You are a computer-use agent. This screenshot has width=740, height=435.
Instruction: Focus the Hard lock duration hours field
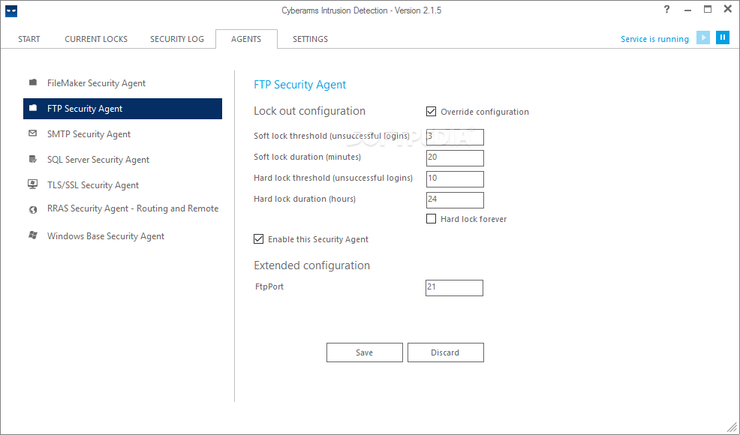[455, 200]
